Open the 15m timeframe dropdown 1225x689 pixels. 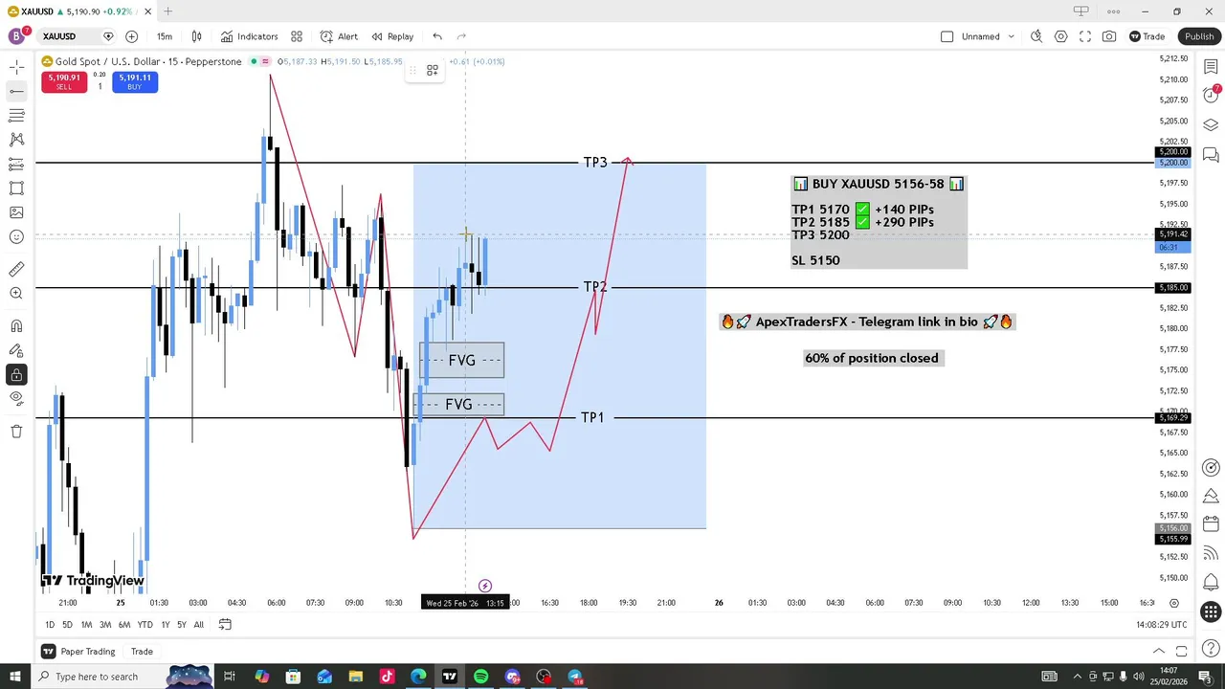click(165, 36)
